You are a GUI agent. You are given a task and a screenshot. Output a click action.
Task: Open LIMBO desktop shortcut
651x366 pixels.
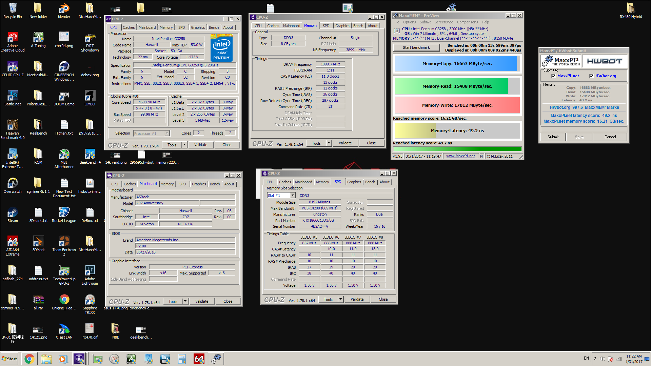pyautogui.click(x=90, y=98)
